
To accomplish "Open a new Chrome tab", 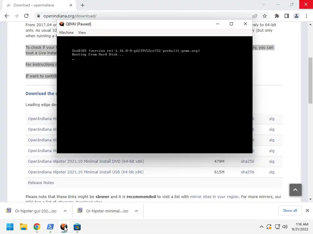I will click(83, 5).
